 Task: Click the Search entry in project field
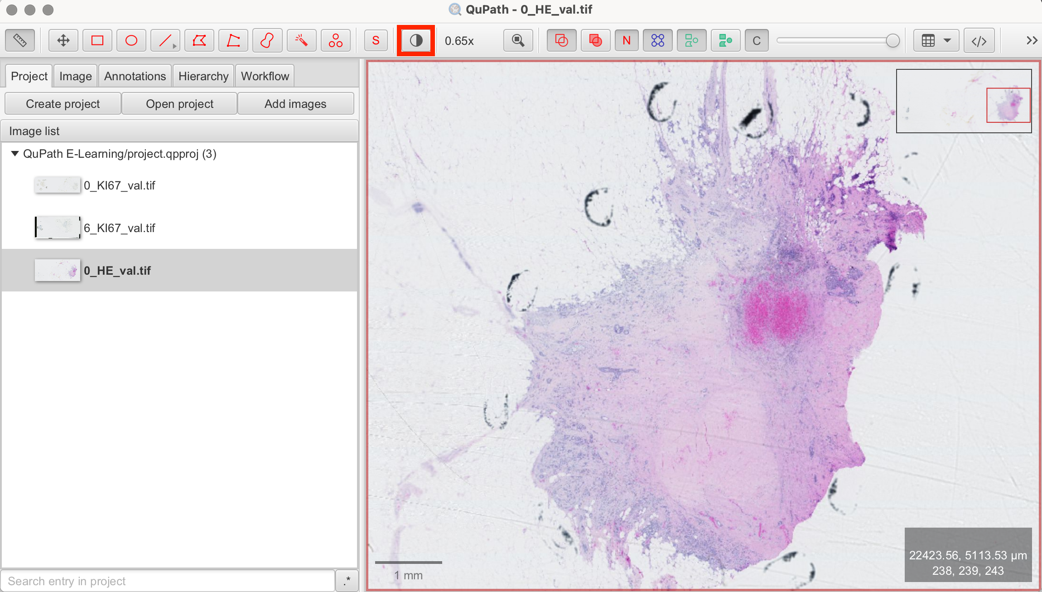pos(168,581)
